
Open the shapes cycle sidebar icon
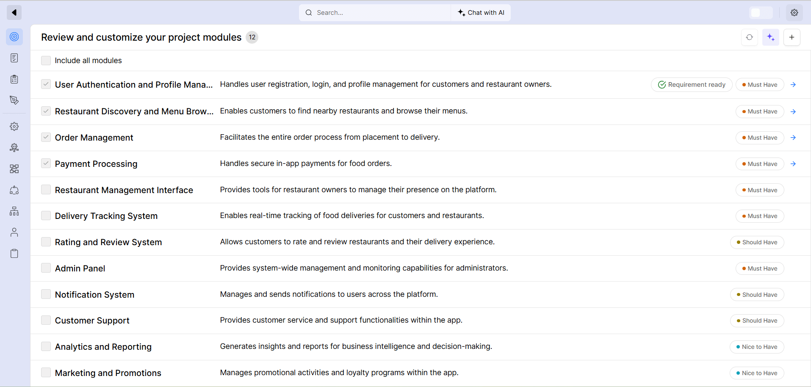[14, 190]
